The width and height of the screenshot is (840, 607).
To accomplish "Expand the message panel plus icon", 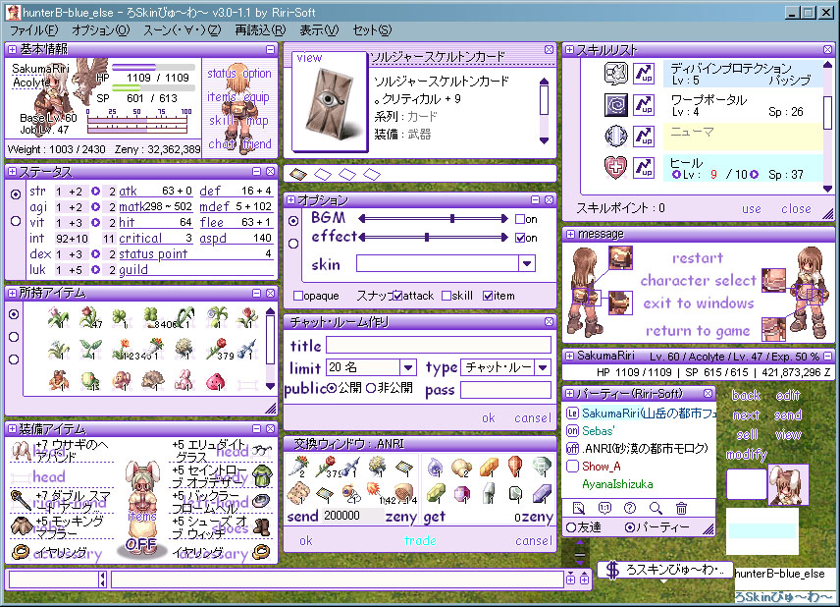I will pyautogui.click(x=569, y=235).
